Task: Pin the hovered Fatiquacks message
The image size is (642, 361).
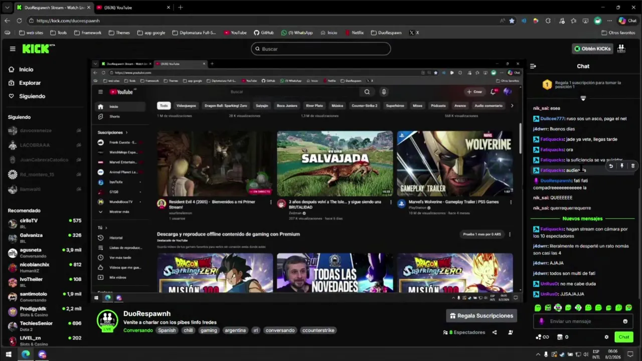Action: 622,166
